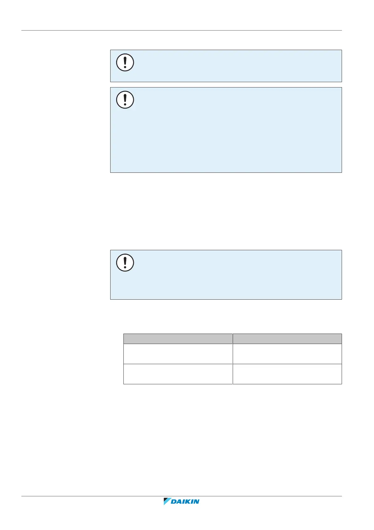This screenshot has height=530, width=374.
Task: Click the second row's left table cell
Action: pos(178,374)
